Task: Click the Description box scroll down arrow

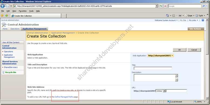Action: 177,80
